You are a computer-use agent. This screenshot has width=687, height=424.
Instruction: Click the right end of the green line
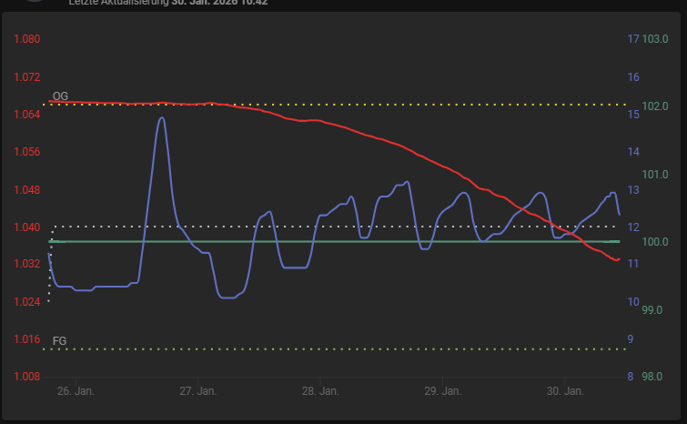coord(618,241)
